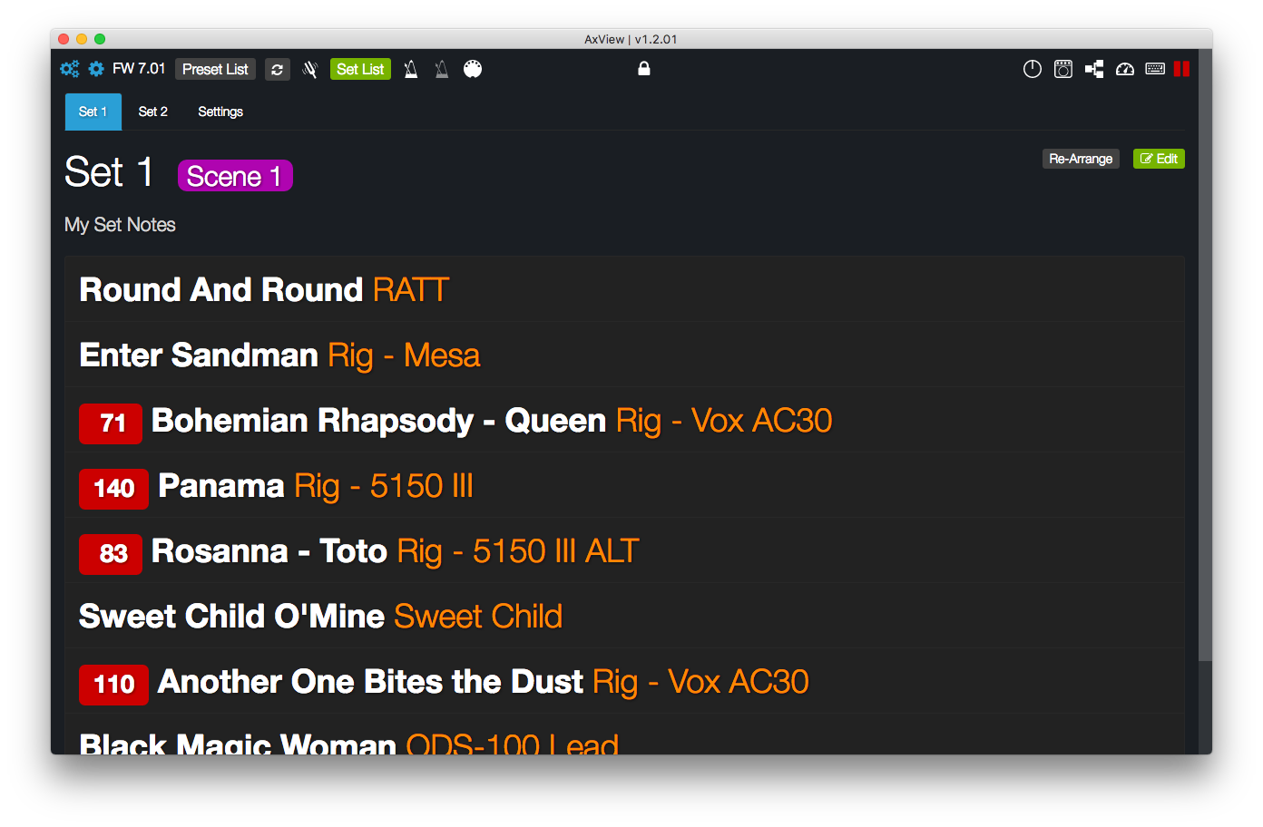Click the keyboard icon
Image resolution: width=1263 pixels, height=827 pixels.
pyautogui.click(x=1155, y=69)
